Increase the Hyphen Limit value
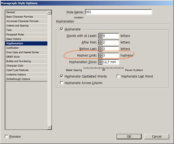Image resolution: width=174 pixels, height=144 pixels. pos(100,54)
